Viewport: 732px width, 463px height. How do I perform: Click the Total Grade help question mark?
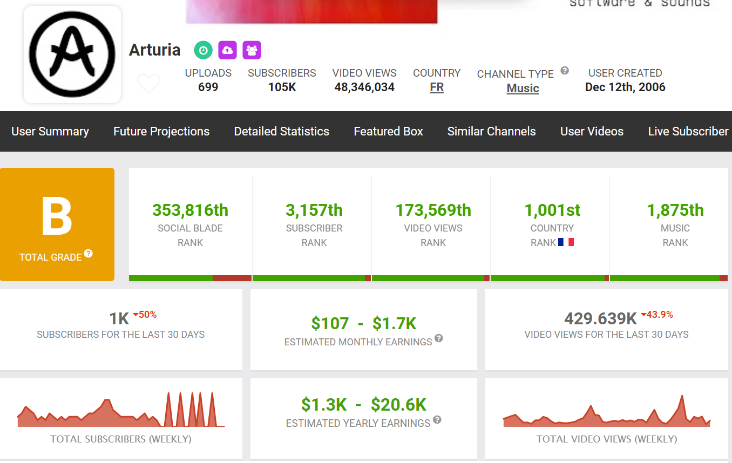point(88,254)
